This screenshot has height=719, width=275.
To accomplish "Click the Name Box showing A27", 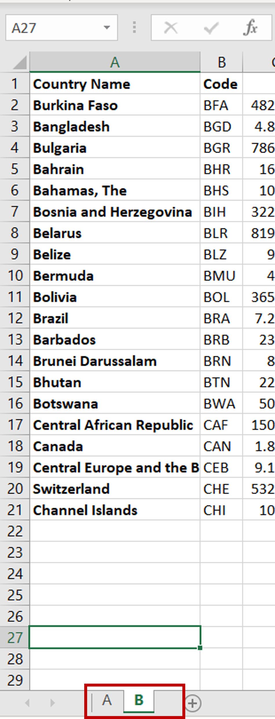I will pyautogui.click(x=55, y=28).
